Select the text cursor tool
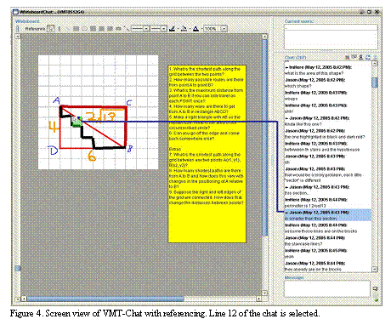The width and height of the screenshot is (391, 336). (59, 29)
